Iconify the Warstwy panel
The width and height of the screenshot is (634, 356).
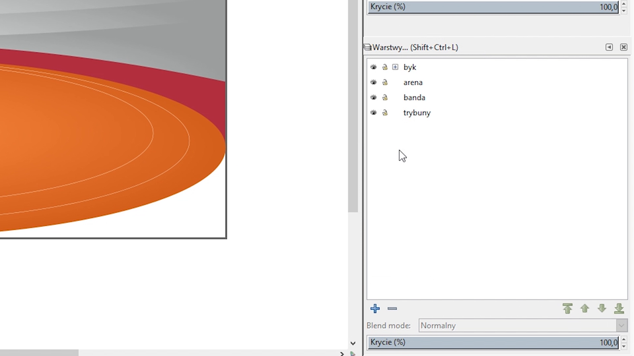coord(609,47)
